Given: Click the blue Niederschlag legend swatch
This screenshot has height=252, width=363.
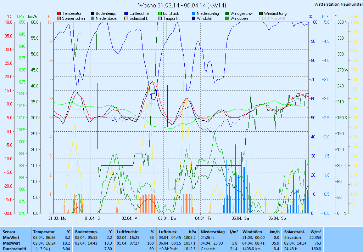Looking at the screenshot, I should pos(194,14).
